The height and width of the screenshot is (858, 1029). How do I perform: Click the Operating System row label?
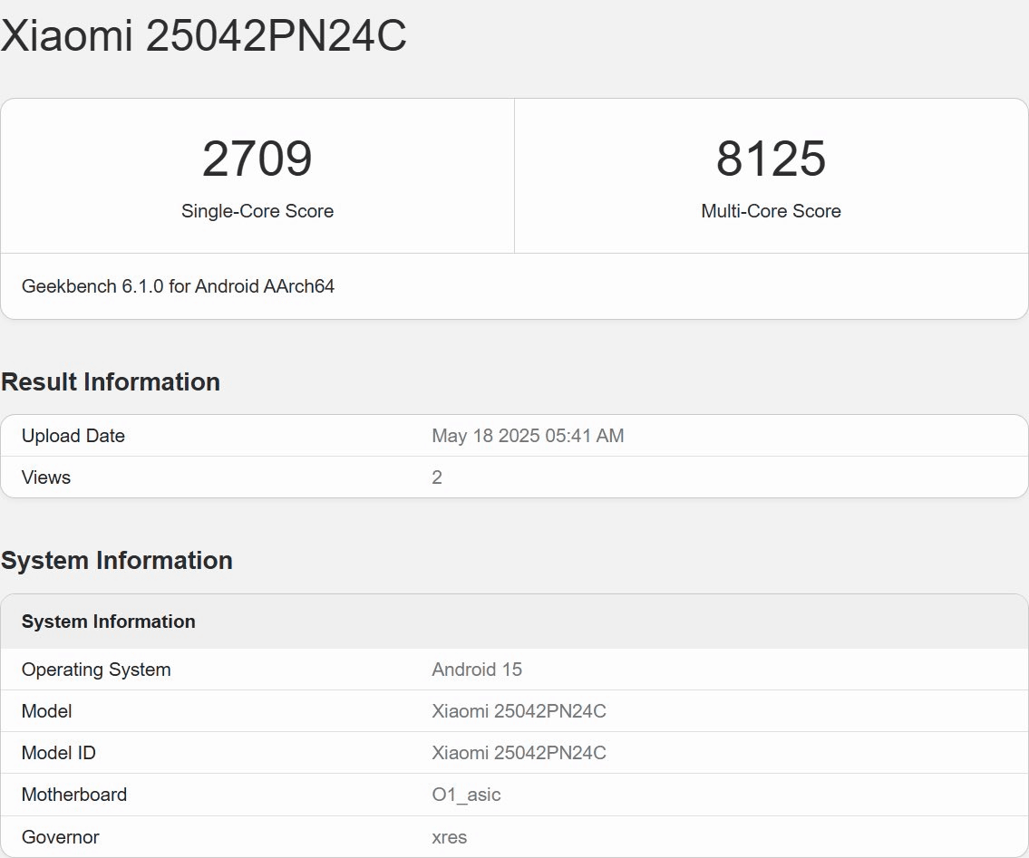point(96,670)
